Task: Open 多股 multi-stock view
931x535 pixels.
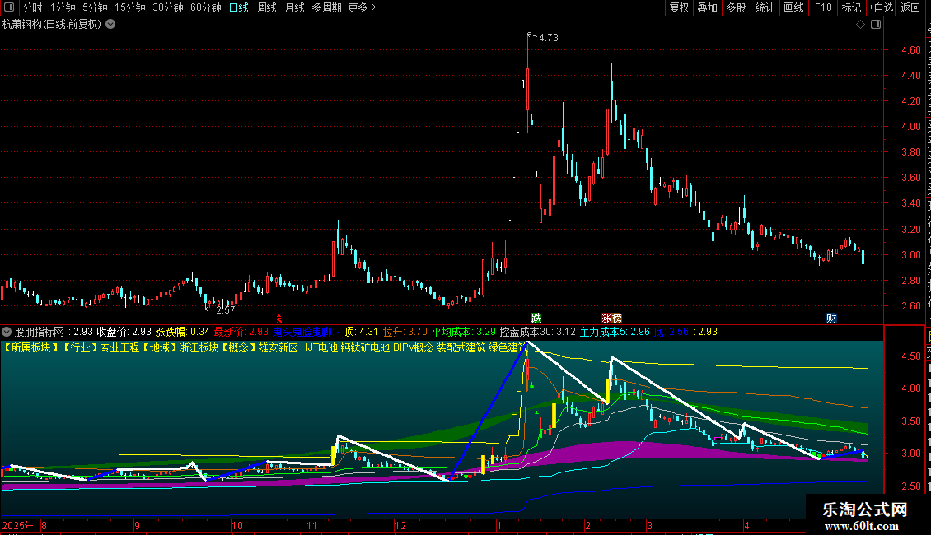Action: pos(736,7)
